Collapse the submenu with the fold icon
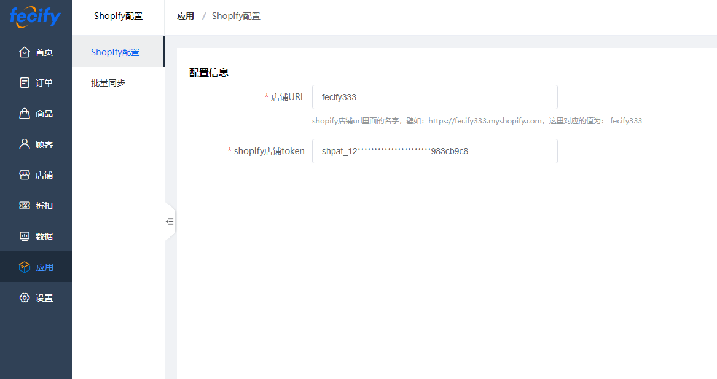The width and height of the screenshot is (717, 379). coord(170,222)
